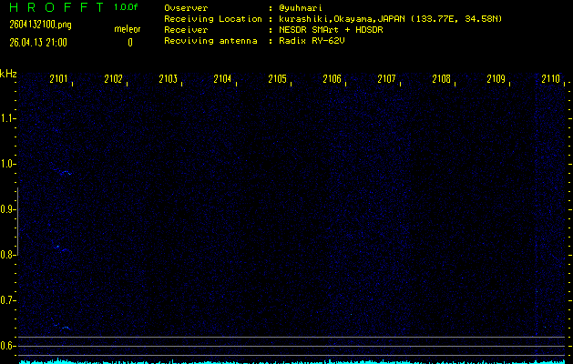The image size is (573, 364).
Task: Click the 0.6 kHz axis label
Action: [7, 346]
